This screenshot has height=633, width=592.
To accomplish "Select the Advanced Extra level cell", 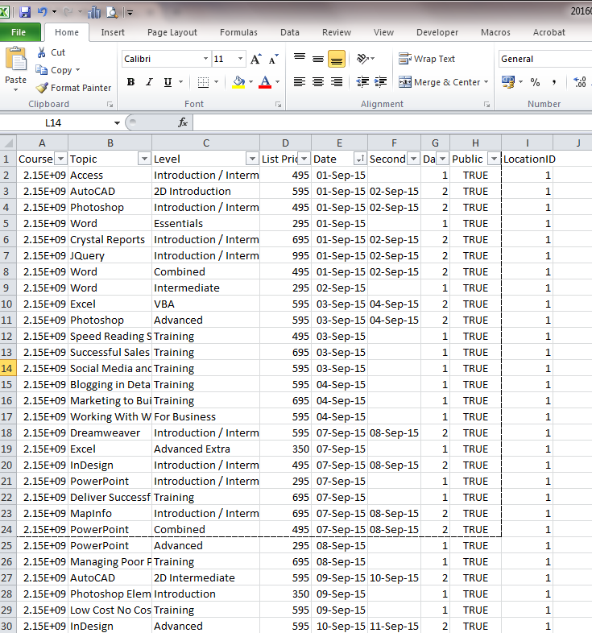I will [206, 449].
